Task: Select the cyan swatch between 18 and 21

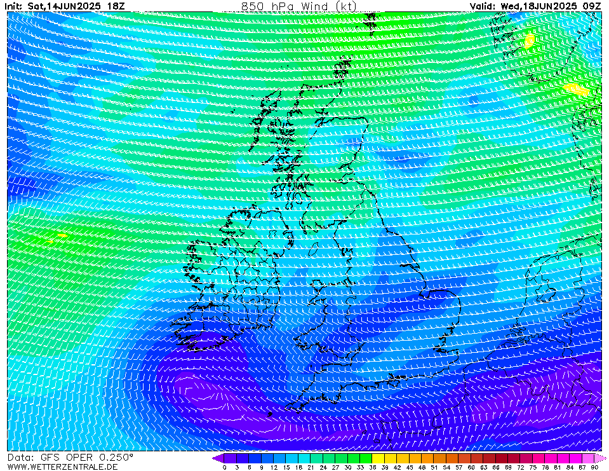Action: click(x=305, y=458)
